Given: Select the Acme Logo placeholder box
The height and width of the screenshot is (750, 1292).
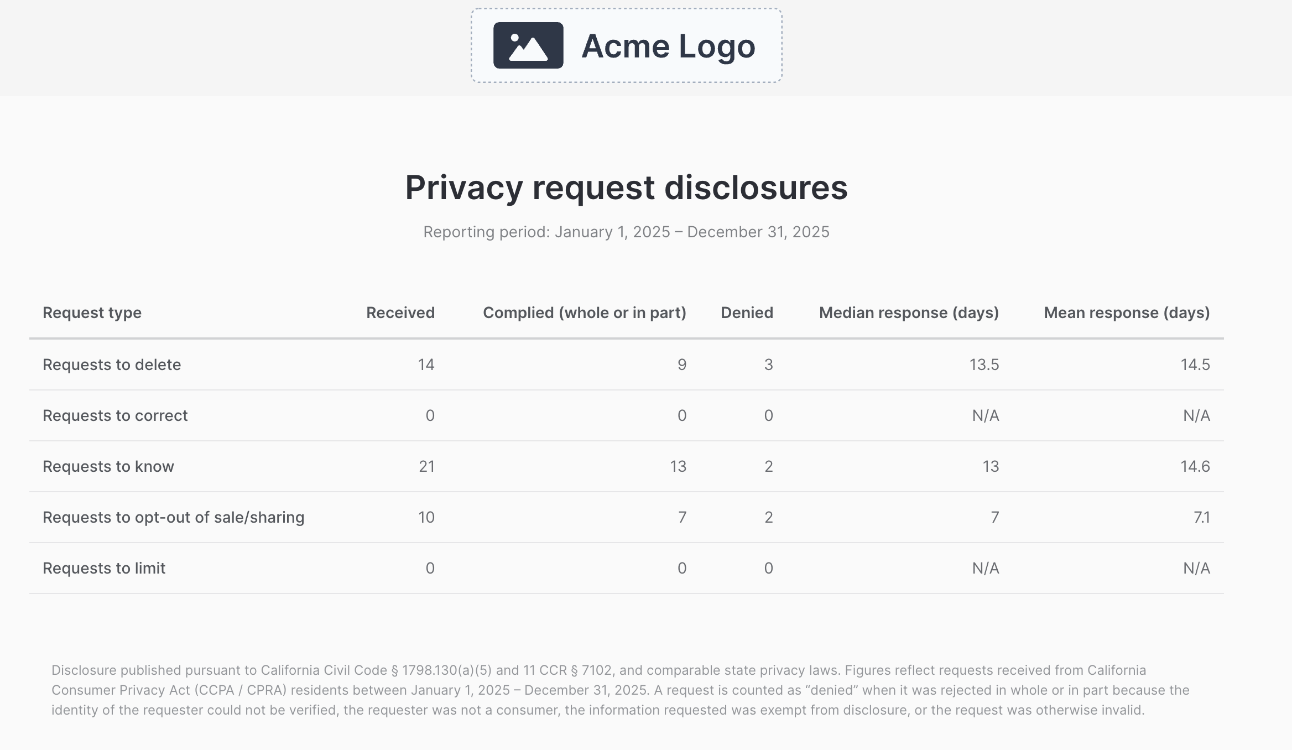Looking at the screenshot, I should 626,46.
